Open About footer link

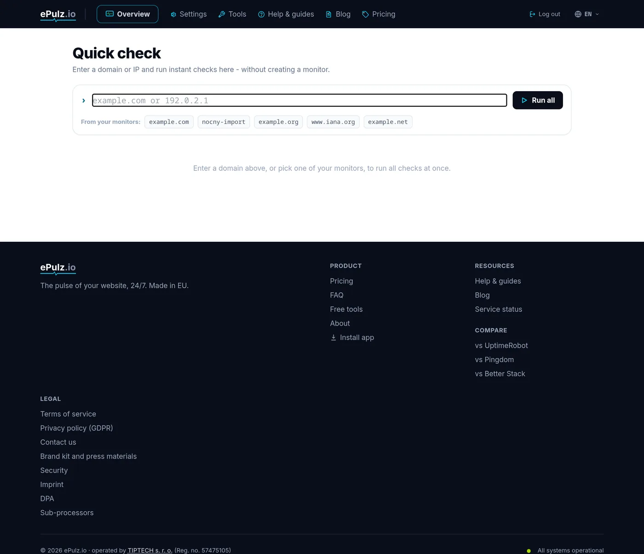(x=340, y=323)
